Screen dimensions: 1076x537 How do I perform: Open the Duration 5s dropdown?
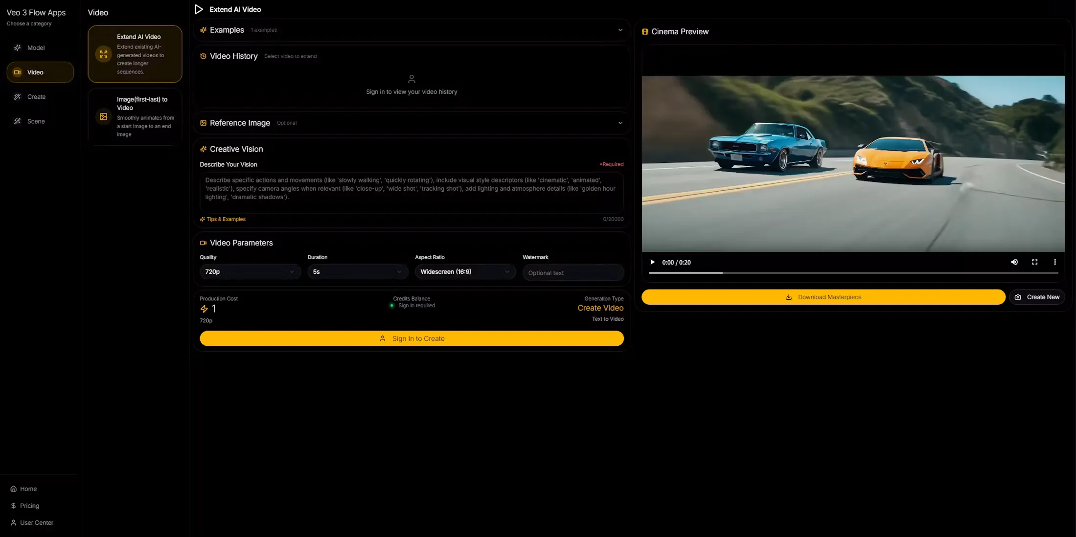pyautogui.click(x=357, y=271)
